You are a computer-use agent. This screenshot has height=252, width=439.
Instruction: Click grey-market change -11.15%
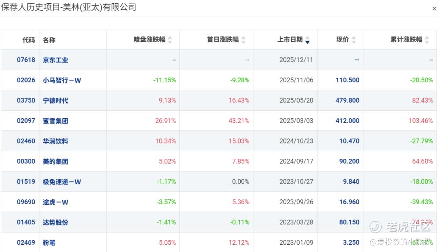pos(164,80)
